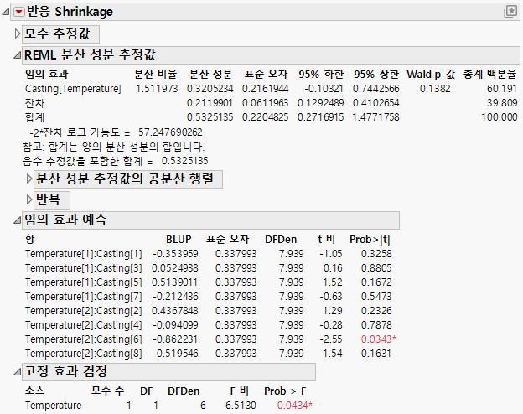Screen dimensions: 523x414
Task: Collapse the REML 분산 성분 추정값 section
Action: (17, 55)
